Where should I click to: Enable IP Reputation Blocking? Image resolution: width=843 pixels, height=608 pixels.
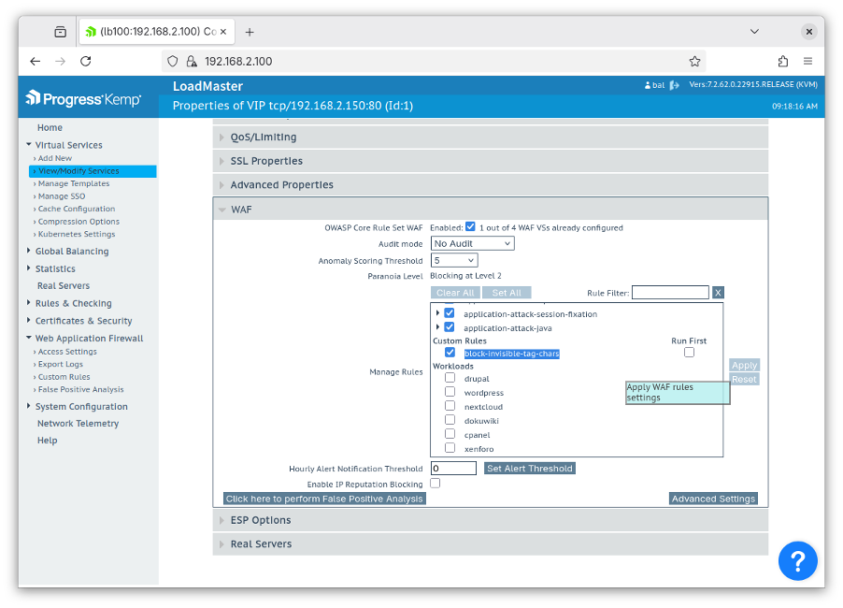pos(435,482)
